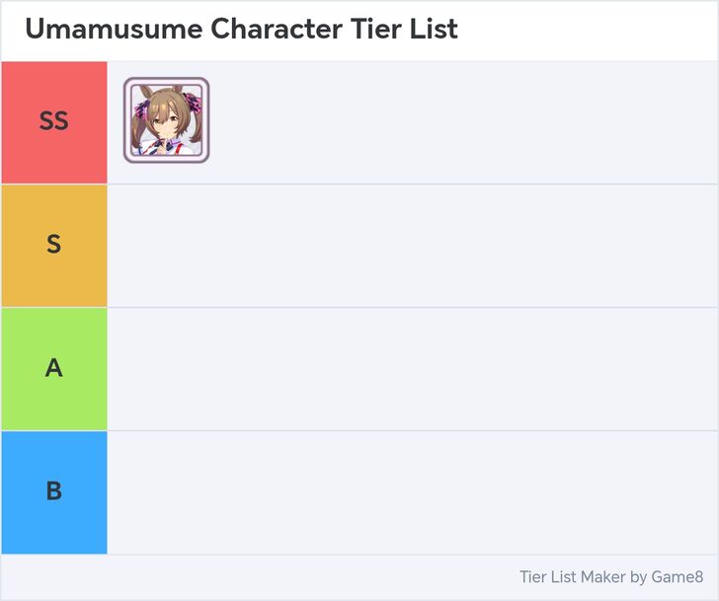Click the empty A tier row area

[412, 368]
